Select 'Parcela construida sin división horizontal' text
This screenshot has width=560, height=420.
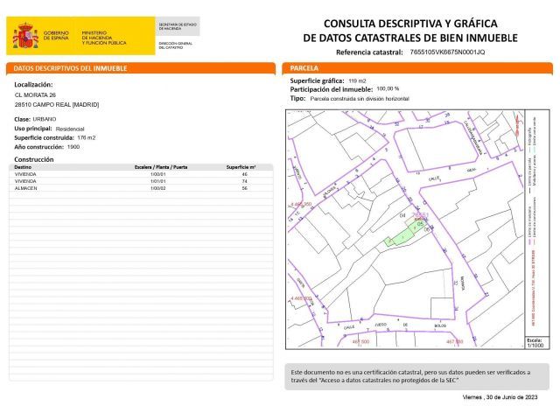[x=360, y=99]
